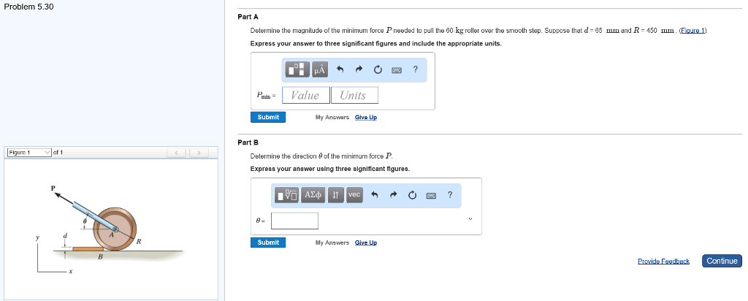Screen dimensions: 748x301
Task: Click the undo arrow in Part A toolbar
Action: (x=341, y=70)
